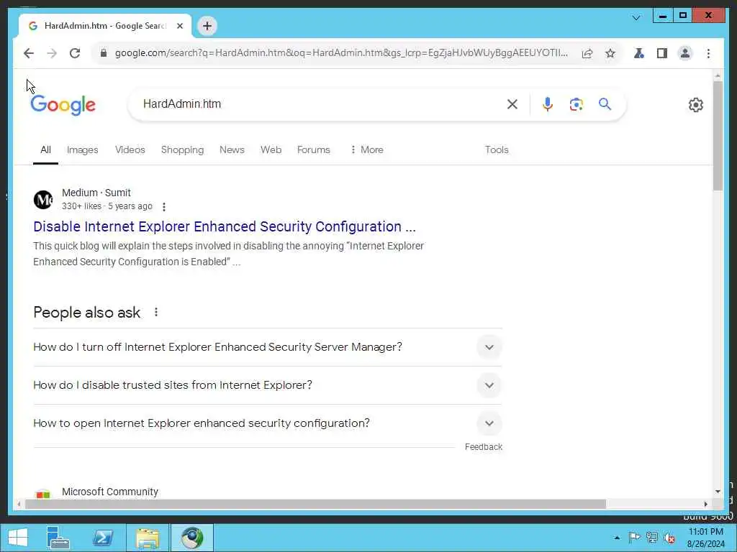Screen dimensions: 737x552
Task: Close the HardAdmin.htm Google Search tab
Action: [x=179, y=26]
